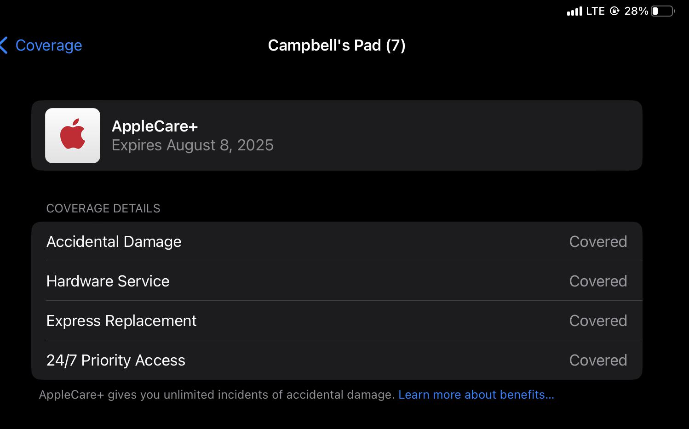Tap the Campbell's Pad (7) title

pyautogui.click(x=337, y=45)
